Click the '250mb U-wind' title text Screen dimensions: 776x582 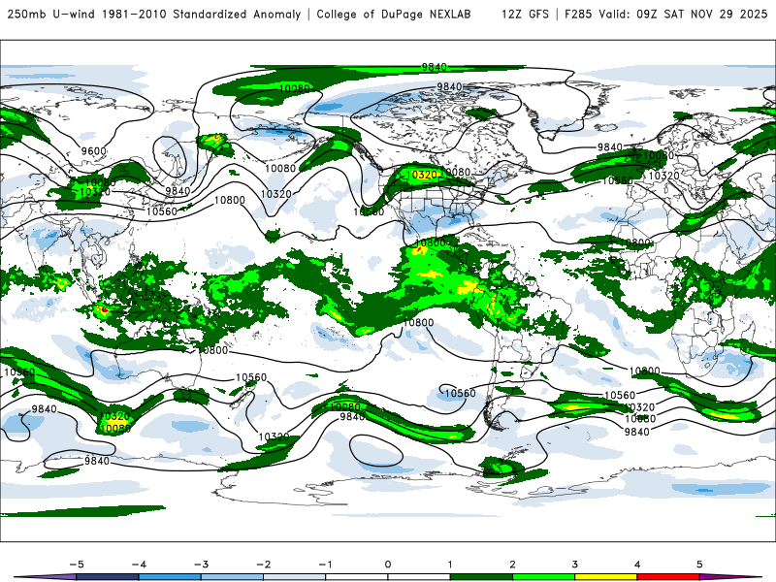pyautogui.click(x=51, y=14)
